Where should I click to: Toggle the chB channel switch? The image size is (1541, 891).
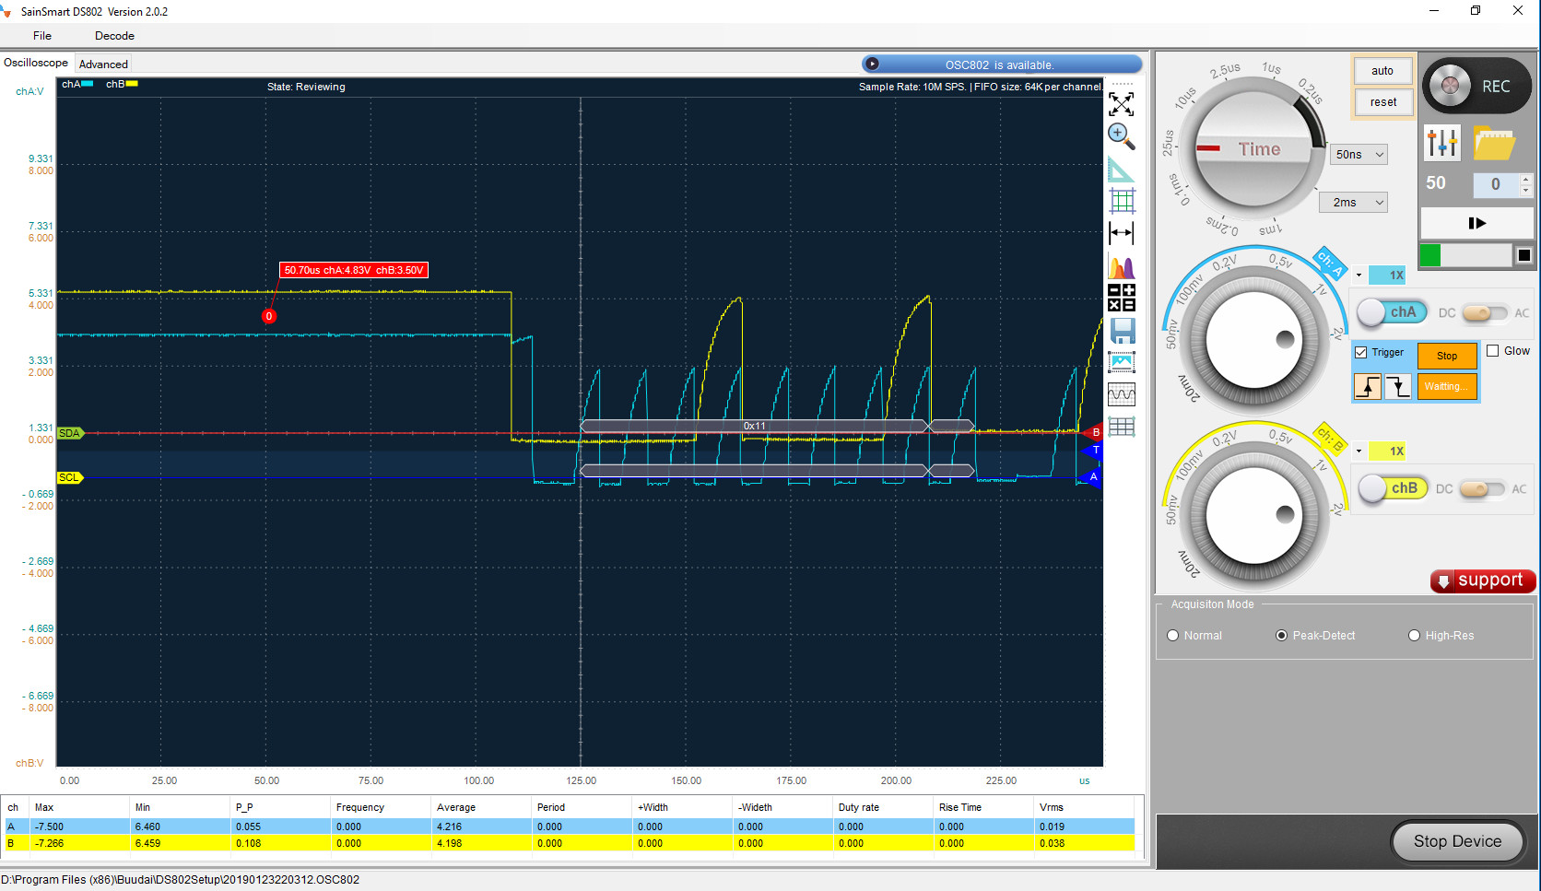[1393, 488]
